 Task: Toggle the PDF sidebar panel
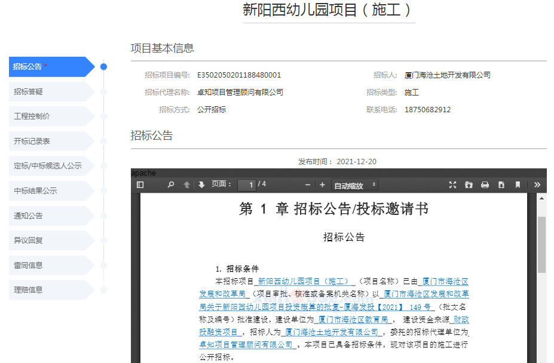(x=140, y=185)
